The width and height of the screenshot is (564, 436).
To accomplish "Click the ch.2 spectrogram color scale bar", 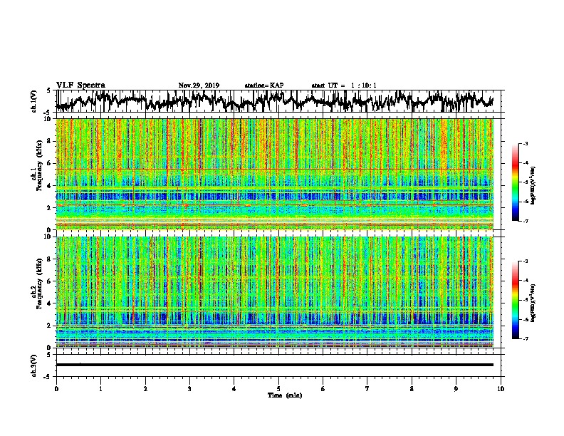I will pyautogui.click(x=516, y=300).
